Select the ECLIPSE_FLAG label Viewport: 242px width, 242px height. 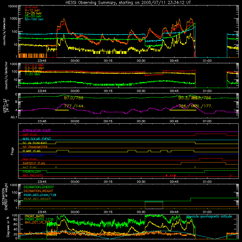click(33, 155)
